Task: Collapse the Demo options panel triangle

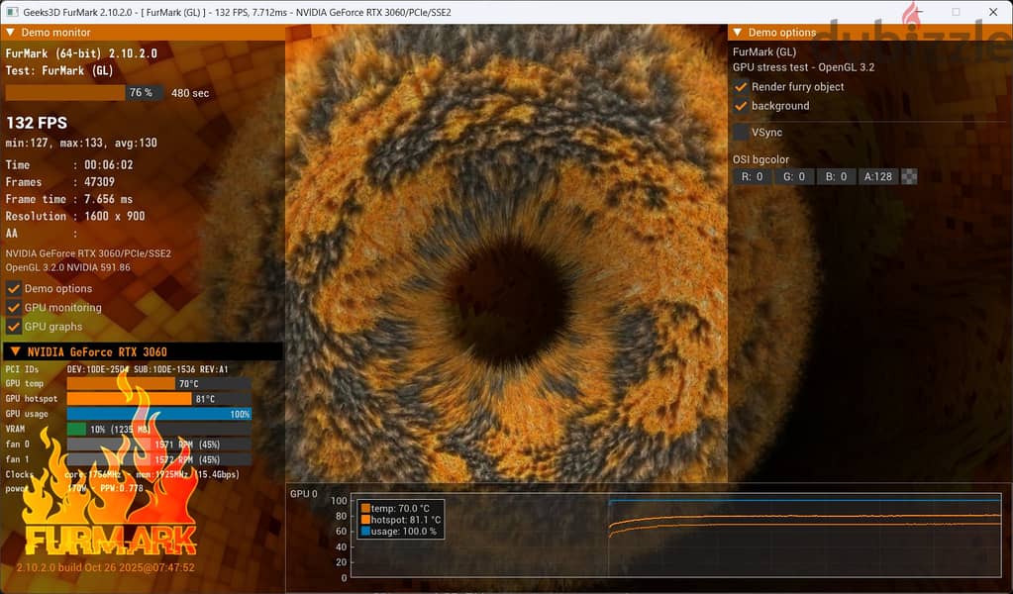Action: coord(737,33)
